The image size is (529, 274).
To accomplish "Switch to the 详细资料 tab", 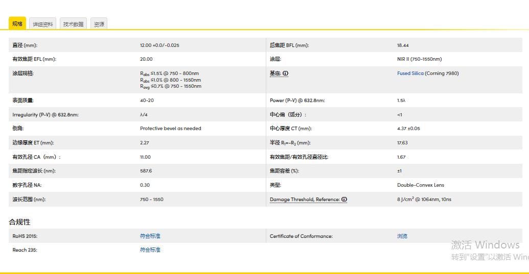I will click(x=43, y=24).
